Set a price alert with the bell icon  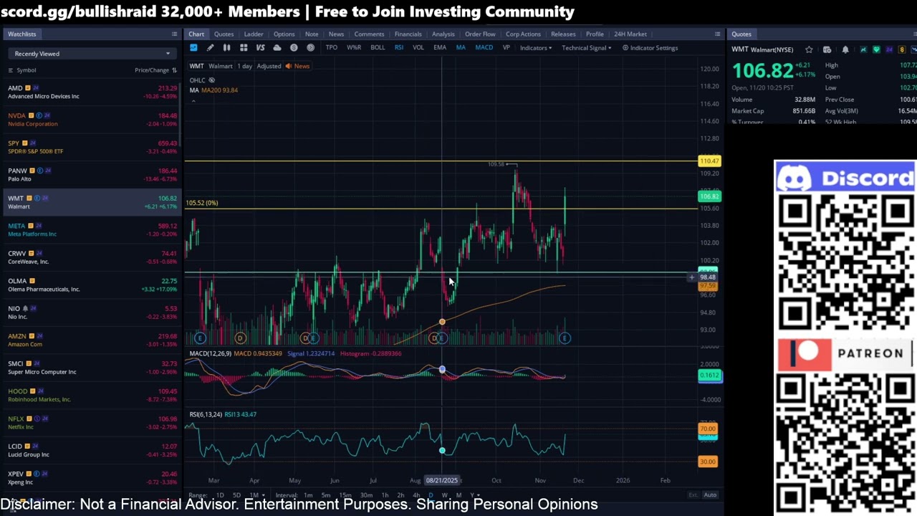tap(845, 49)
